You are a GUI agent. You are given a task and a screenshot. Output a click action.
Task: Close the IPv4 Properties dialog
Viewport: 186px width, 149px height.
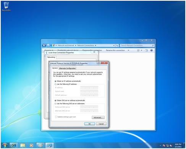104,63
